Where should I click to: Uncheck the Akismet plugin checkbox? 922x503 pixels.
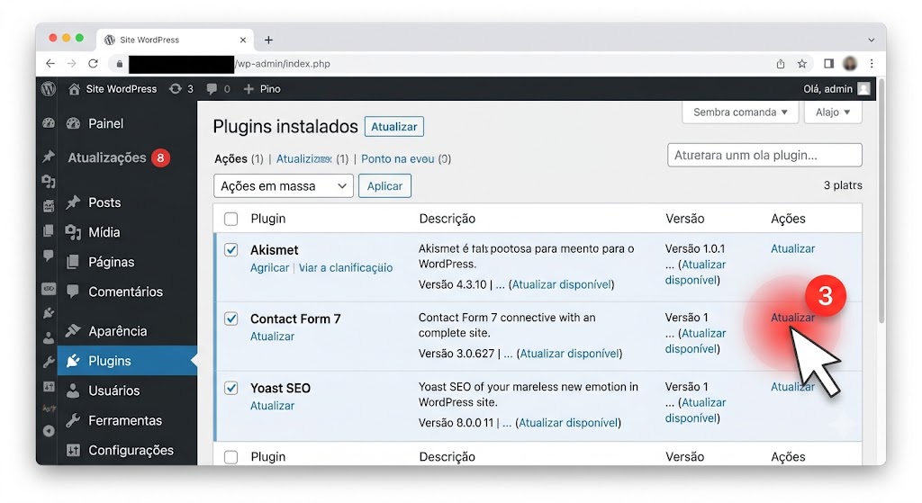click(x=231, y=250)
